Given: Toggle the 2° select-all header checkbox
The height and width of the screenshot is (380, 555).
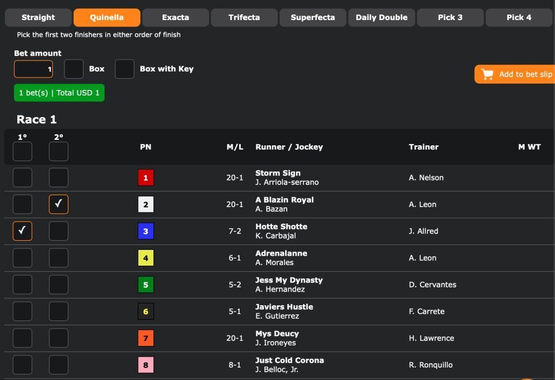Looking at the screenshot, I should 59,152.
